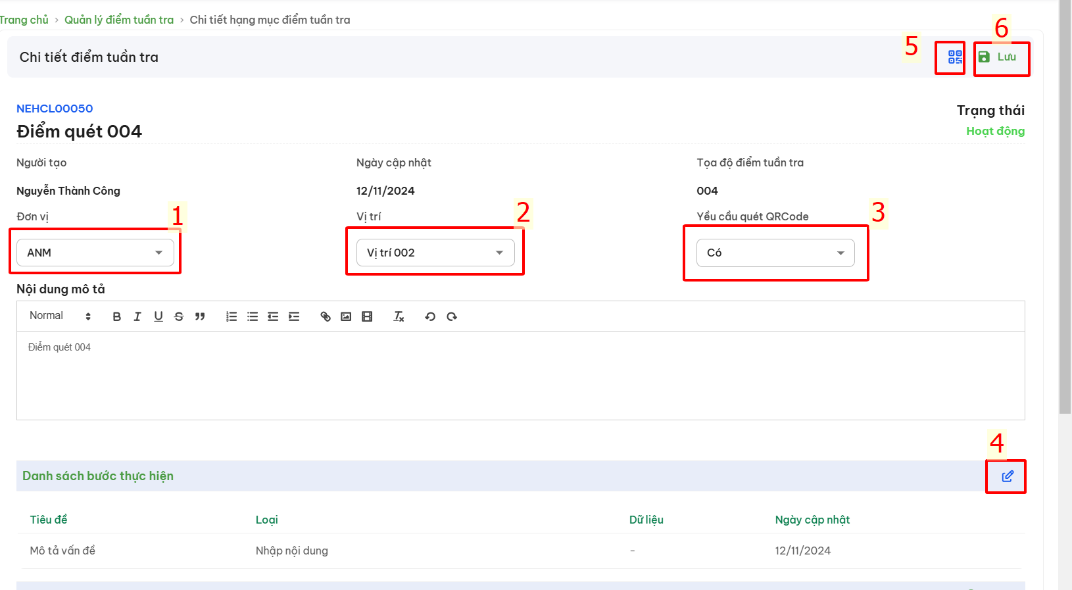Viewport: 1072px width, 590px height.
Task: Toggle italic formatting in editor
Action: coord(137,316)
